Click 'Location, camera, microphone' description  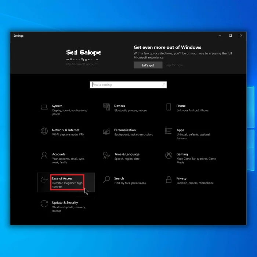[x=195, y=183]
